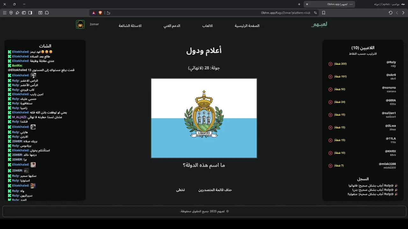This screenshot has width=408, height=229.
Task: Remove player @11LA with the red X
Action: click(x=330, y=140)
